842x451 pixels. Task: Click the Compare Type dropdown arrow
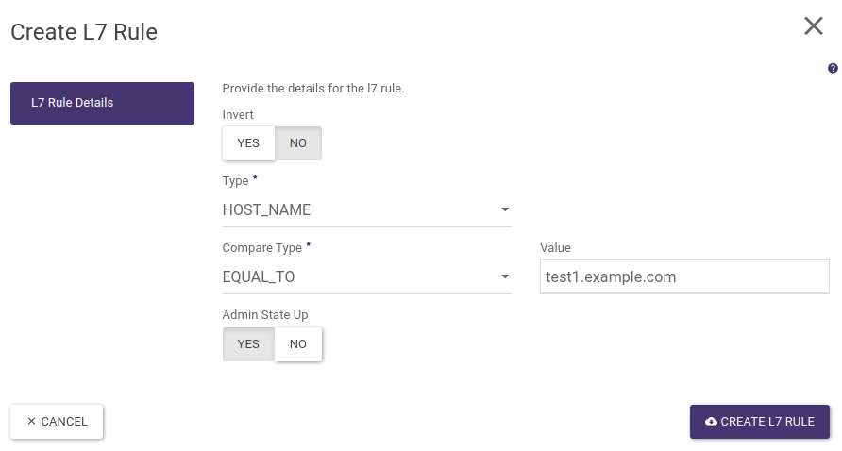505,276
